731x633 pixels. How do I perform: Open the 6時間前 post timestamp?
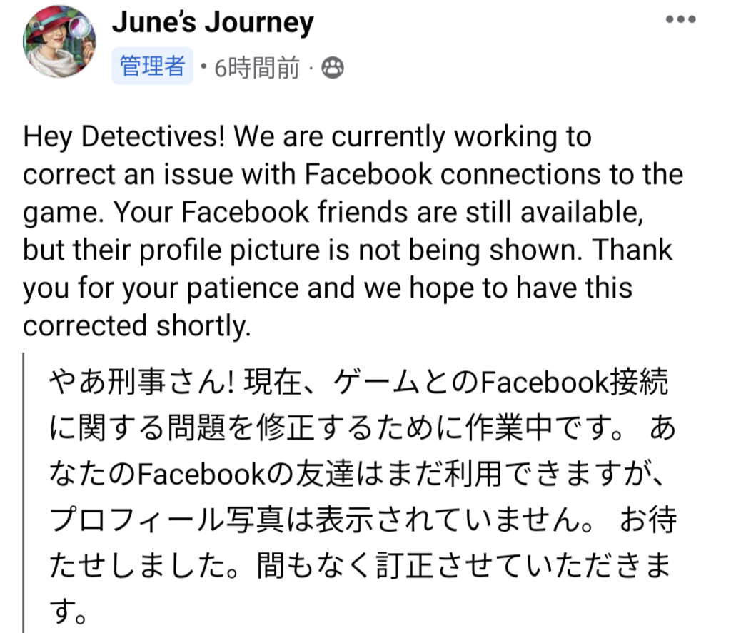[x=256, y=68]
